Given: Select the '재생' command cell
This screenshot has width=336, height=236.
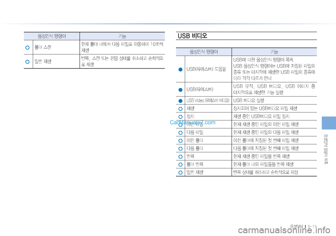Looking at the screenshot, I should click(x=190, y=108).
